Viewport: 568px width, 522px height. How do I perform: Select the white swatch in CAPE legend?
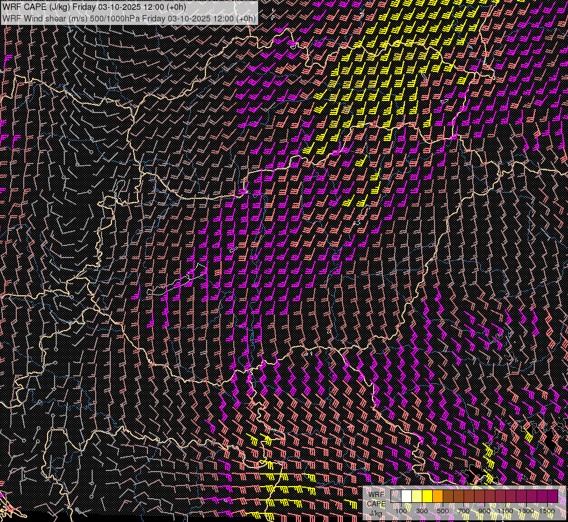coord(407,496)
